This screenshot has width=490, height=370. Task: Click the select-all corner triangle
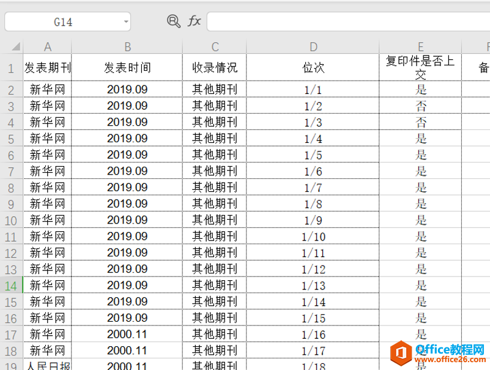pos(16,47)
